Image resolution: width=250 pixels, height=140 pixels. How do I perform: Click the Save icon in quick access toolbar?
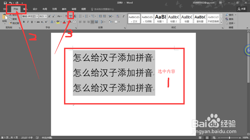pyautogui.click(x=5, y=3)
